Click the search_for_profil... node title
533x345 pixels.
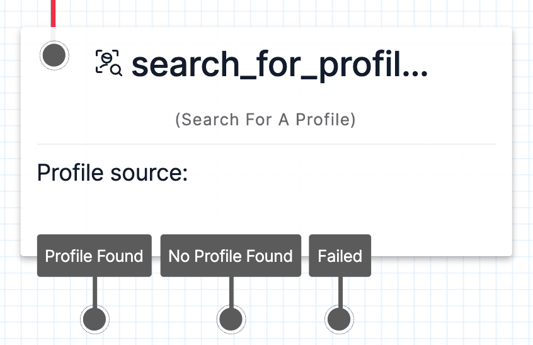(x=279, y=64)
